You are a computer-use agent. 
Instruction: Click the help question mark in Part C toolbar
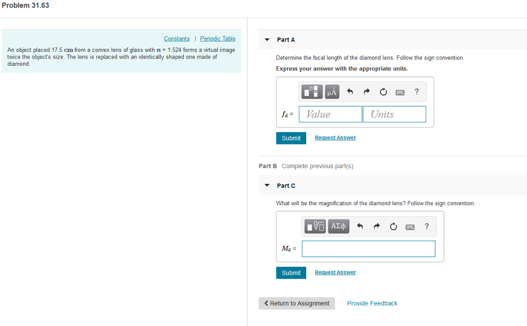pos(426,226)
